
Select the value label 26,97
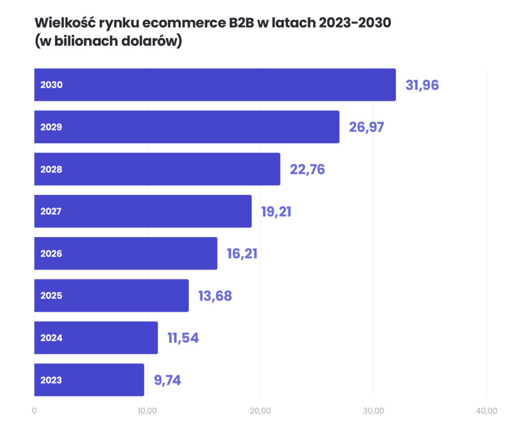(367, 128)
